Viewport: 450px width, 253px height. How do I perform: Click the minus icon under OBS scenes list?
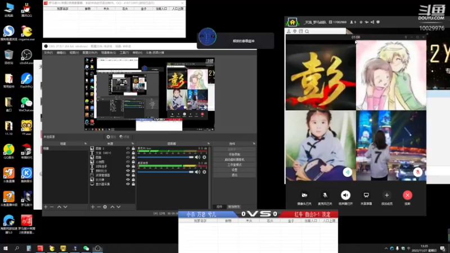point(52,207)
